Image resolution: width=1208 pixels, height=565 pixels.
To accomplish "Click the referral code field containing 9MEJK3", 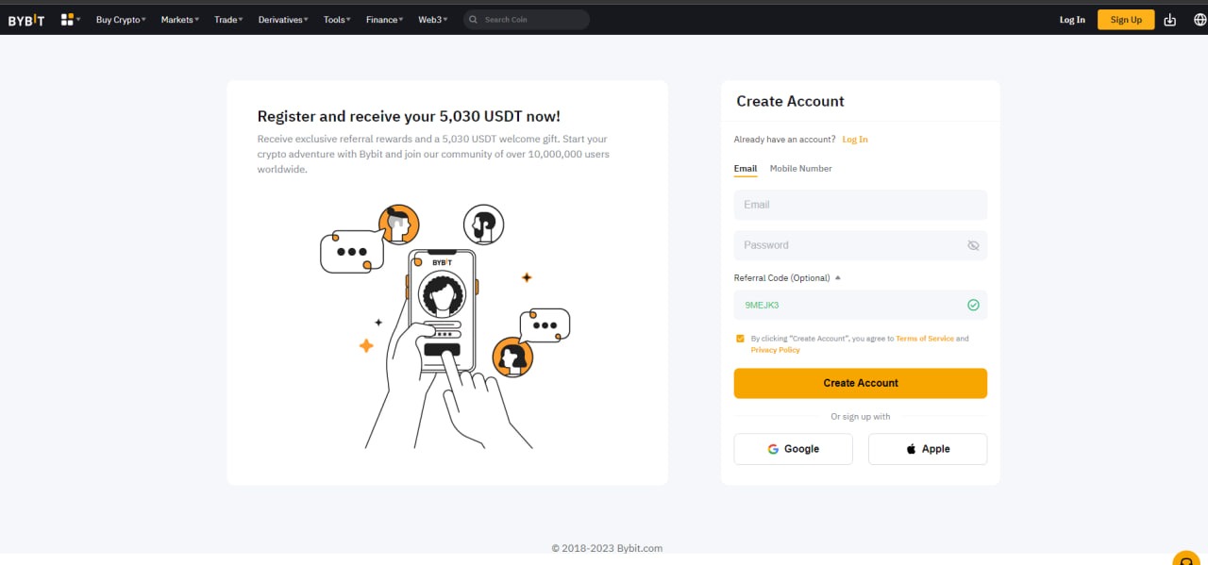I will (861, 305).
